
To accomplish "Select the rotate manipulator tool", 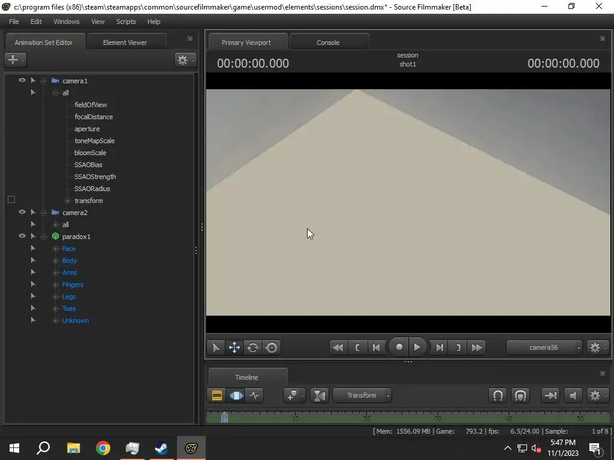I will pos(253,347).
